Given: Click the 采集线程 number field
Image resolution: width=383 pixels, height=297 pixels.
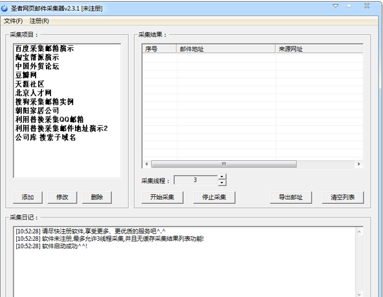Looking at the screenshot, I should pyautogui.click(x=195, y=180).
